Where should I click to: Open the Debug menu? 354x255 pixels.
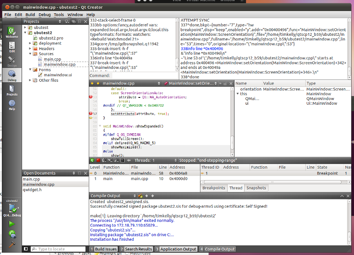[45, 15]
